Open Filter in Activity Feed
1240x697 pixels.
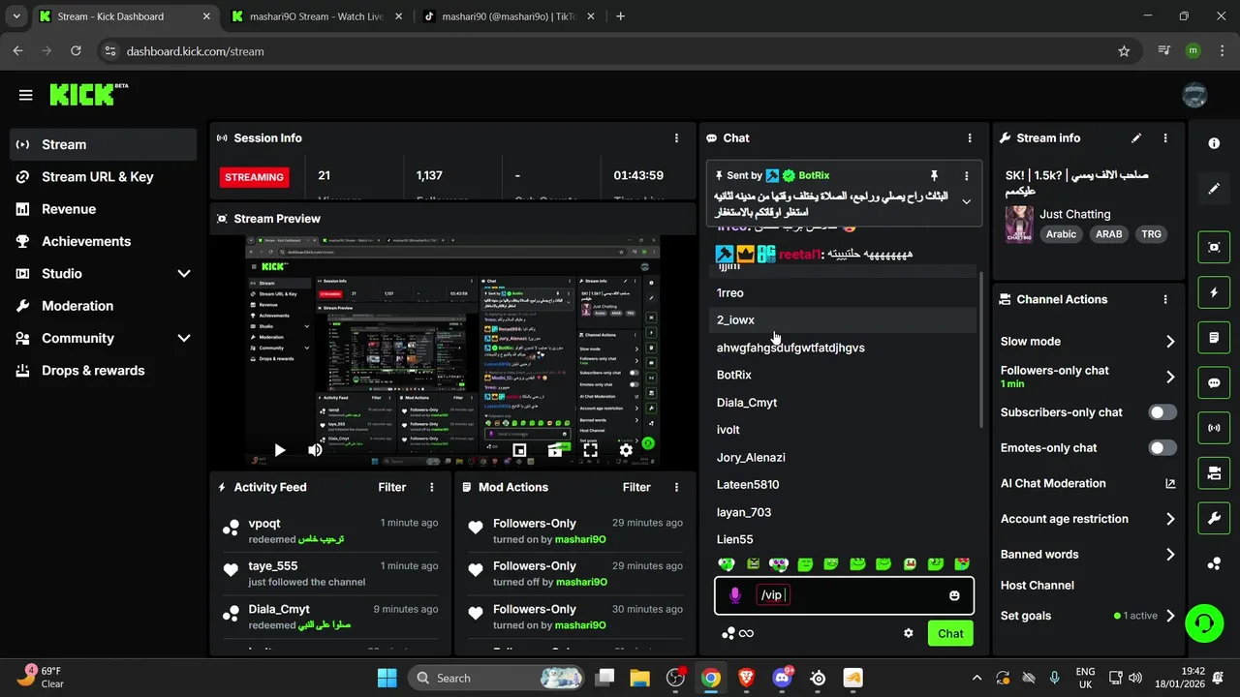[x=392, y=487]
